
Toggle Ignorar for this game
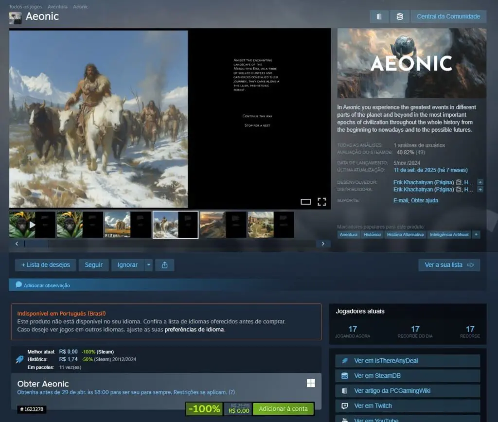127,265
